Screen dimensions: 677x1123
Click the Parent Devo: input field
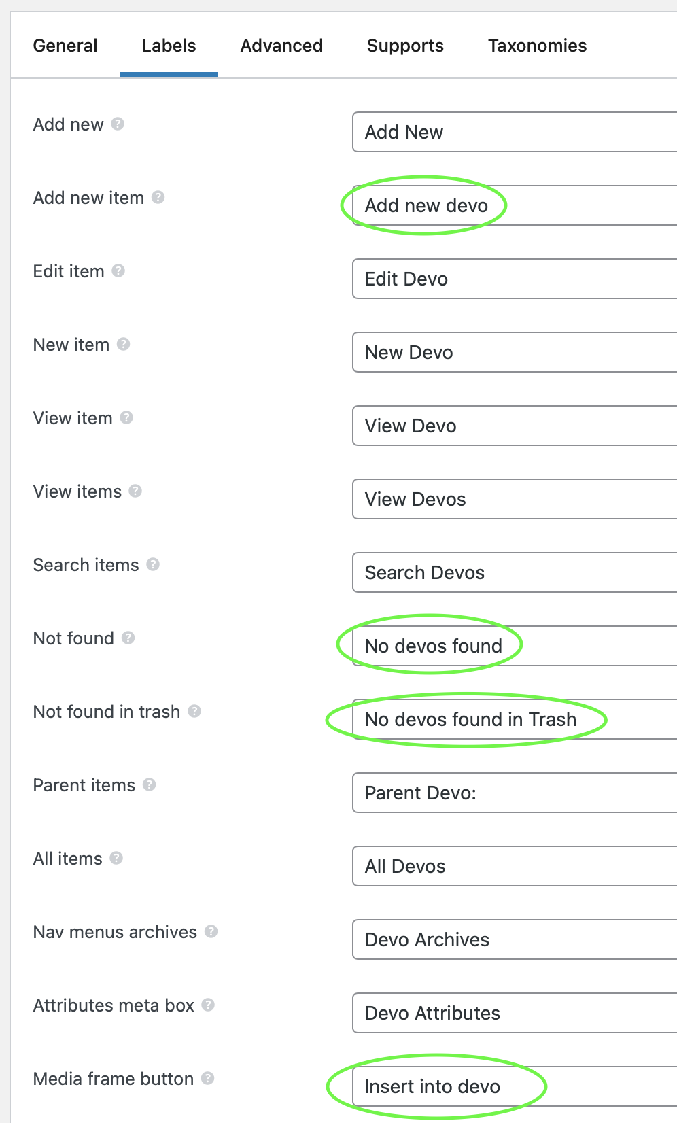tap(515, 793)
